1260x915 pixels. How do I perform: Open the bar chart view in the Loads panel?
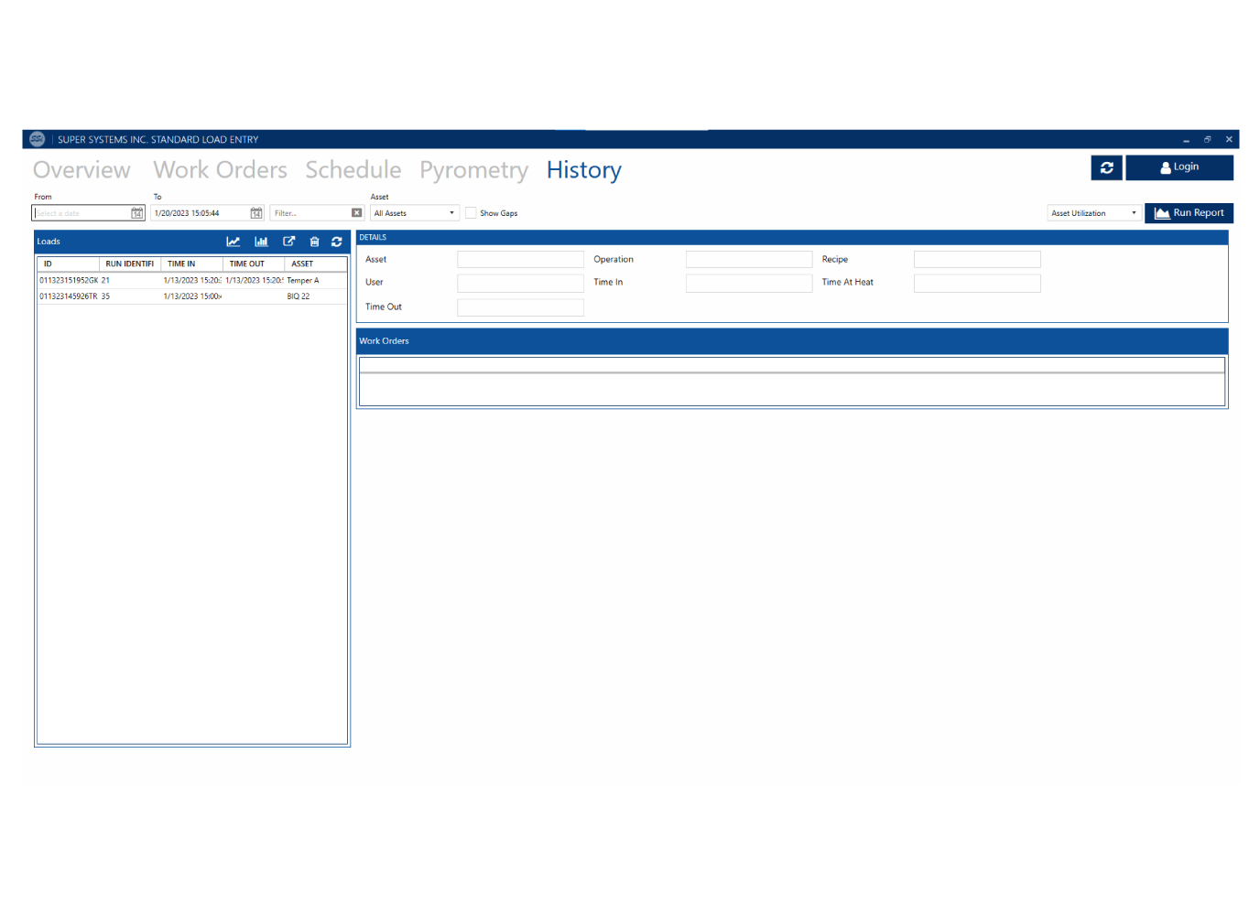pyautogui.click(x=262, y=242)
